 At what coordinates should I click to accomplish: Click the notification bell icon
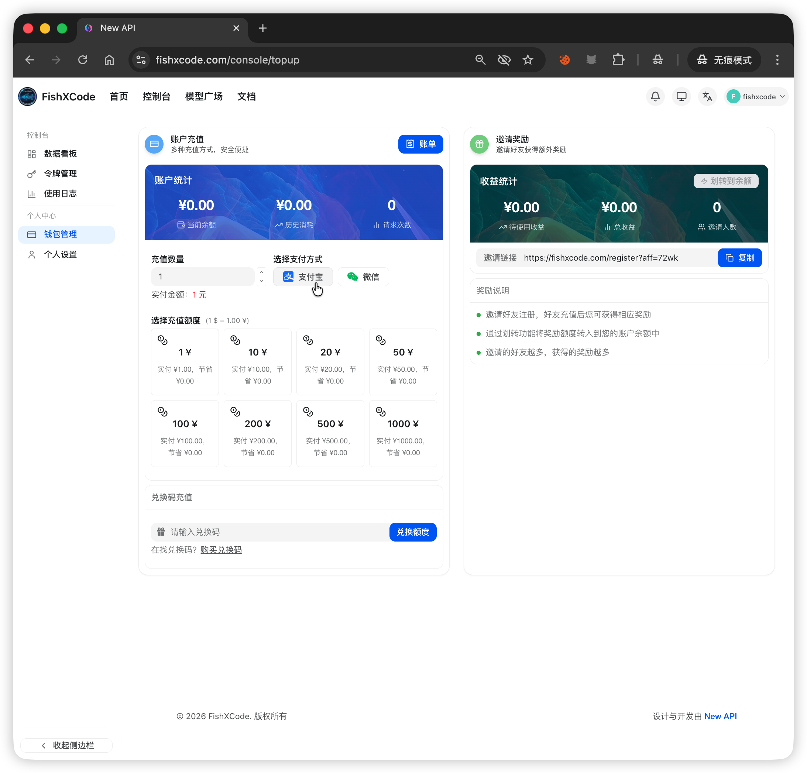pyautogui.click(x=655, y=97)
